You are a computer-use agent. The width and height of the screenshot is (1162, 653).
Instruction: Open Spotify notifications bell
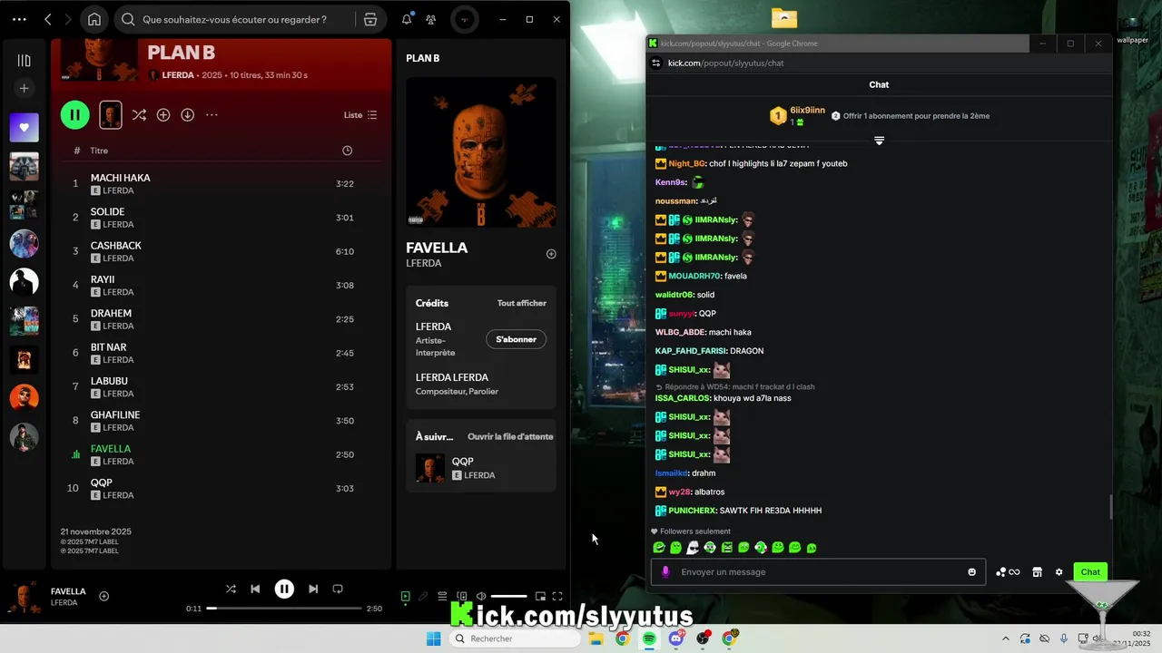[x=407, y=19]
